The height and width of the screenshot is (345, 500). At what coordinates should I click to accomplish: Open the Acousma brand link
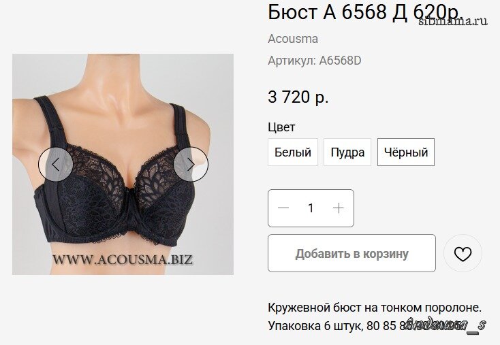click(x=293, y=39)
